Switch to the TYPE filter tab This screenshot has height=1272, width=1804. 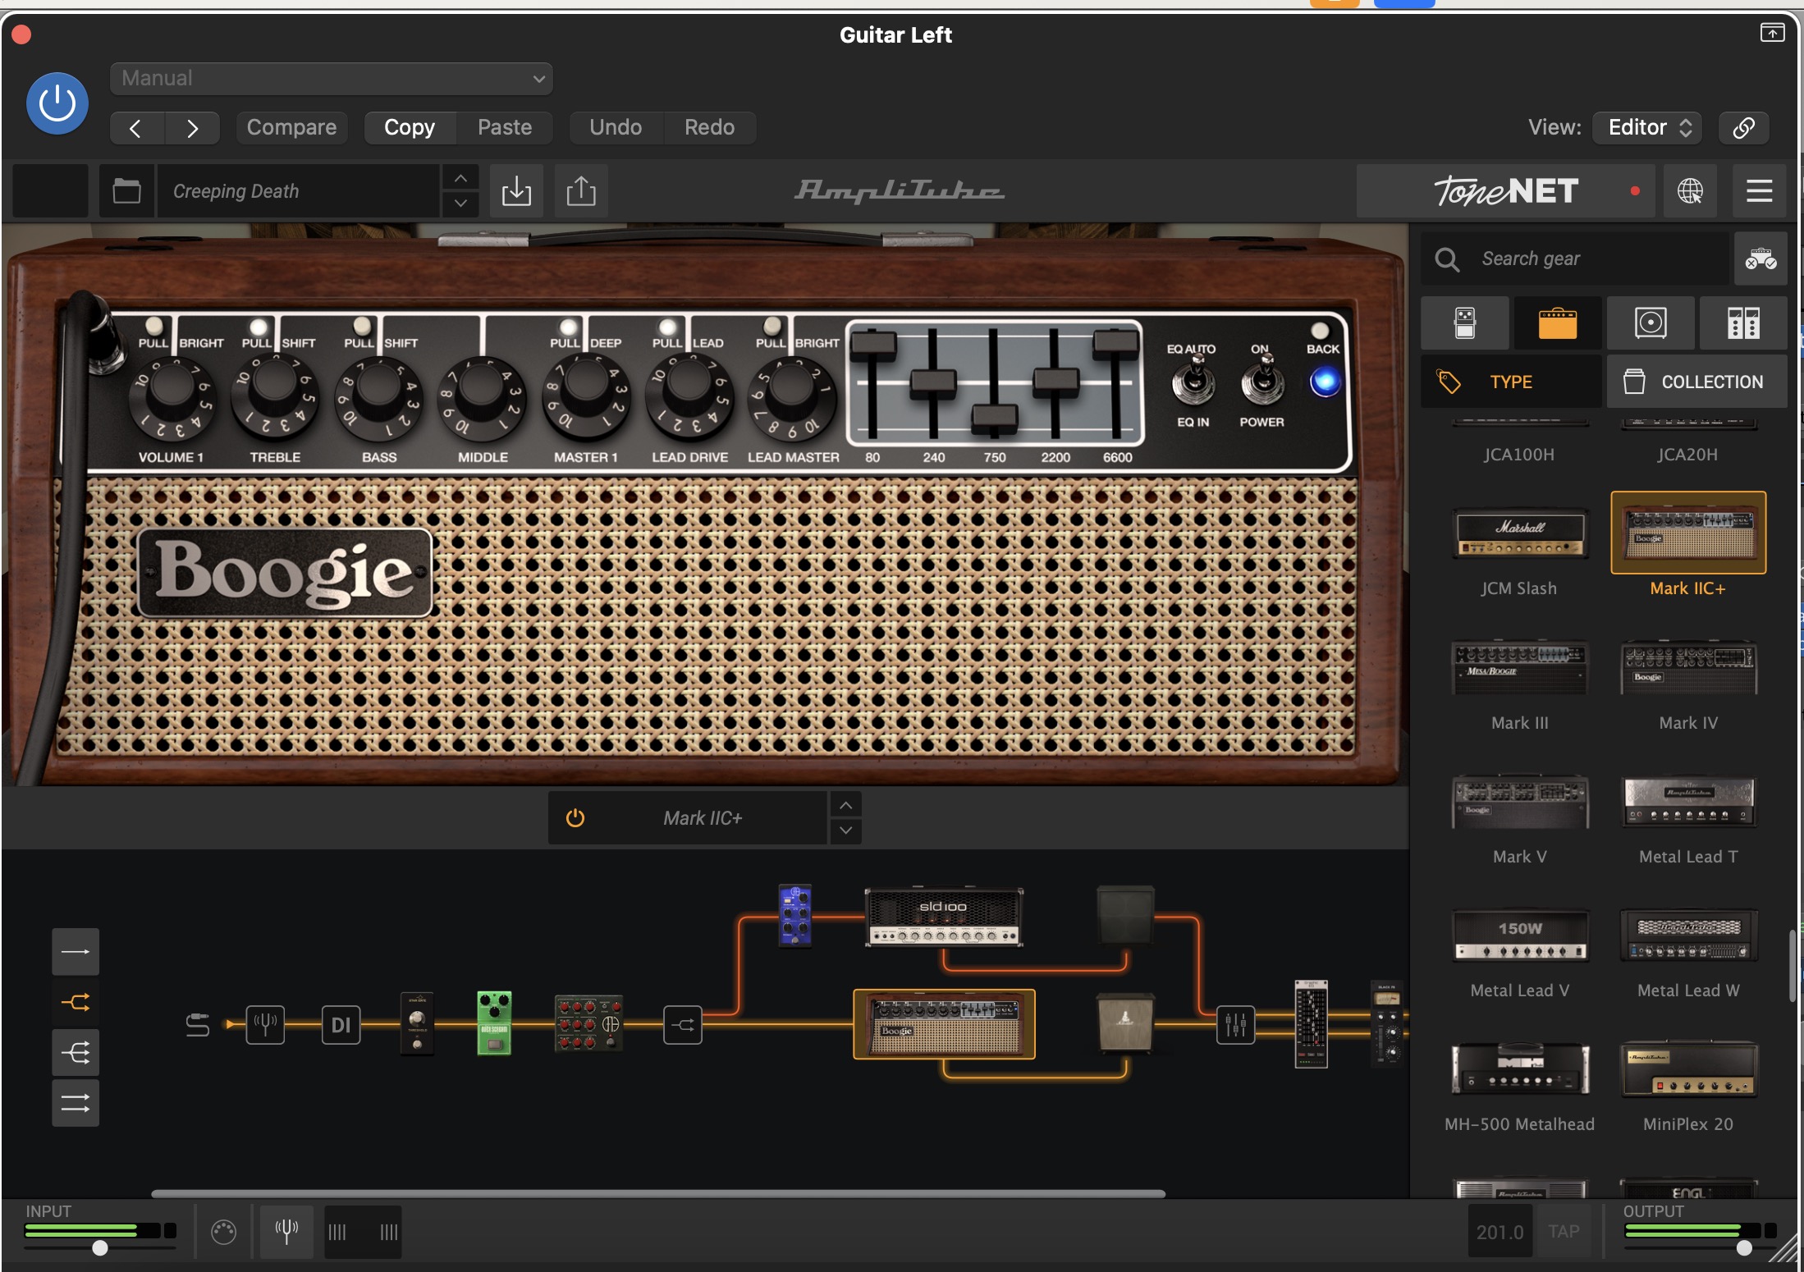(x=1511, y=382)
